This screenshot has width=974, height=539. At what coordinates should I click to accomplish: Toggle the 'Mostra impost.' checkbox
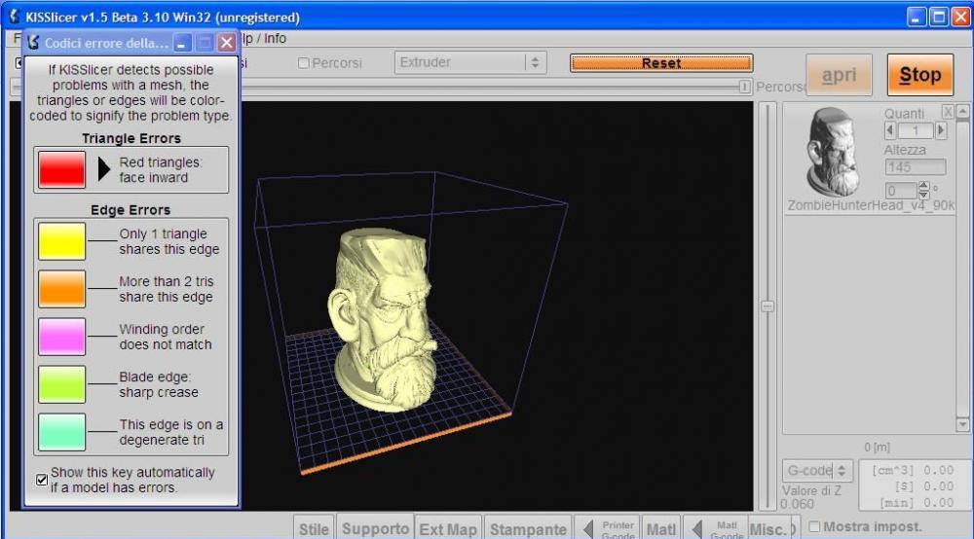click(x=814, y=527)
